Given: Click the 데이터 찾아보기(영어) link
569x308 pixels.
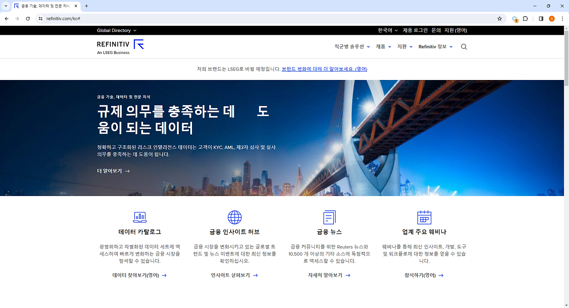Looking at the screenshot, I should (140, 275).
